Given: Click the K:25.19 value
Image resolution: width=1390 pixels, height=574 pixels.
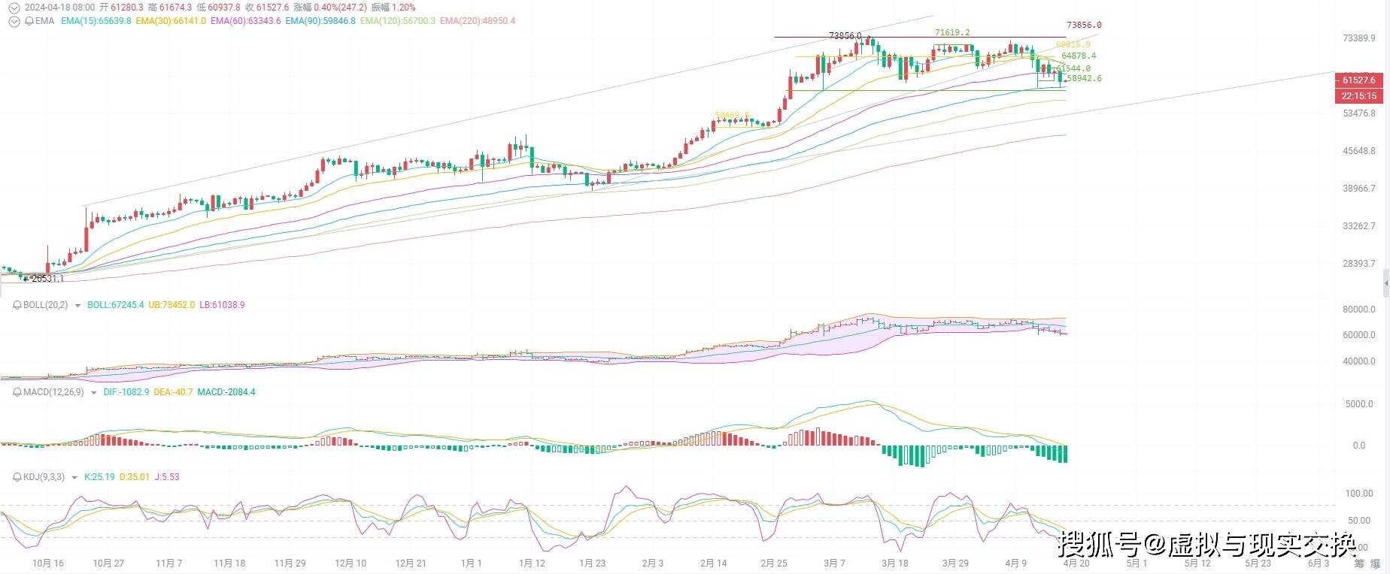Looking at the screenshot, I should tap(99, 477).
